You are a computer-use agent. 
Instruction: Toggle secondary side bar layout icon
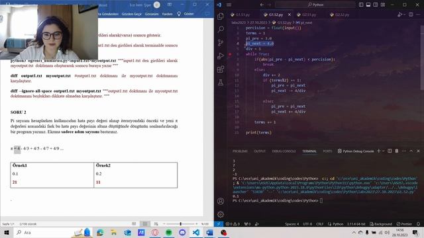376,5
